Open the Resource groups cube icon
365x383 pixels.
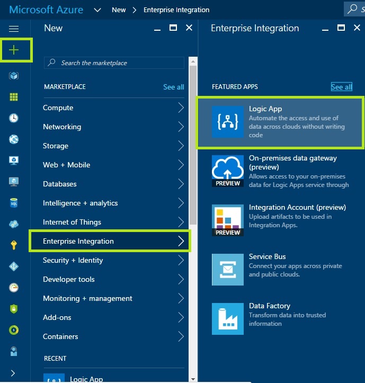point(14,76)
